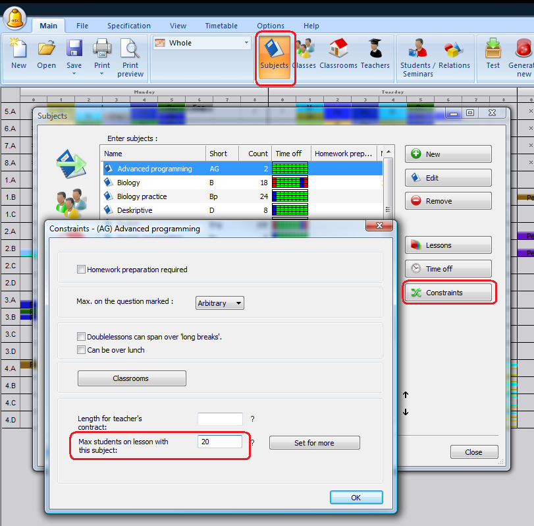This screenshot has width=534, height=526.
Task: Open the Students / Seminars icon
Action: coord(416,56)
